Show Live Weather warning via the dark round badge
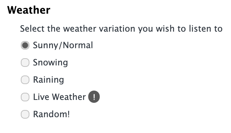Image resolution: width=231 pixels, height=133 pixels. click(x=94, y=97)
